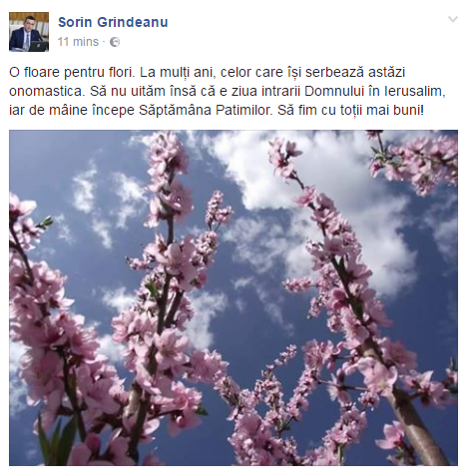
Task: Open the pink blossoms photo
Action: point(233,297)
